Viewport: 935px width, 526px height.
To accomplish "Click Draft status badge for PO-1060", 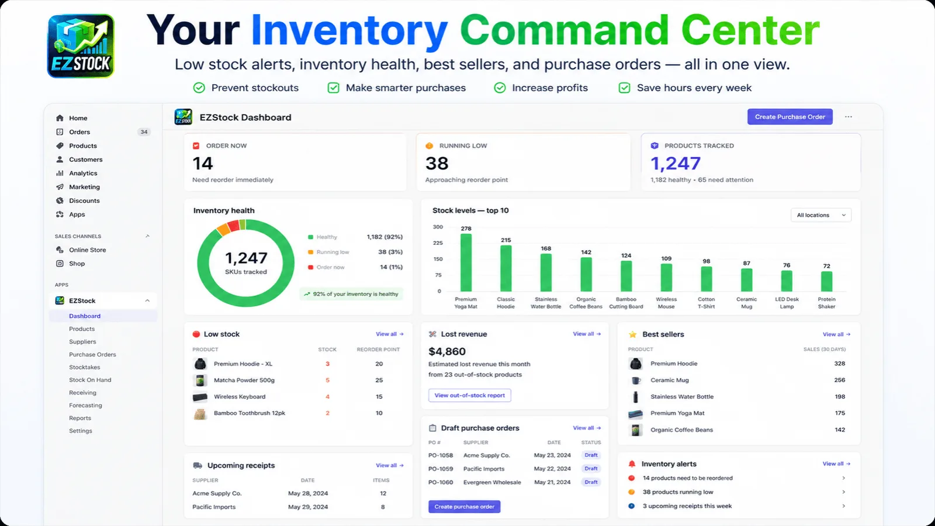I will click(x=591, y=482).
